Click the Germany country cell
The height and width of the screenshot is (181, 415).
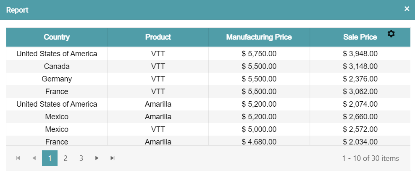[57, 79]
